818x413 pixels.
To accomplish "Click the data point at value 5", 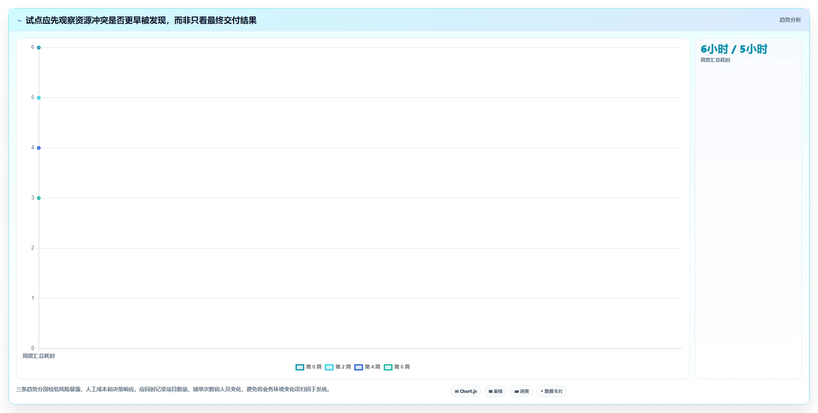I will point(39,98).
